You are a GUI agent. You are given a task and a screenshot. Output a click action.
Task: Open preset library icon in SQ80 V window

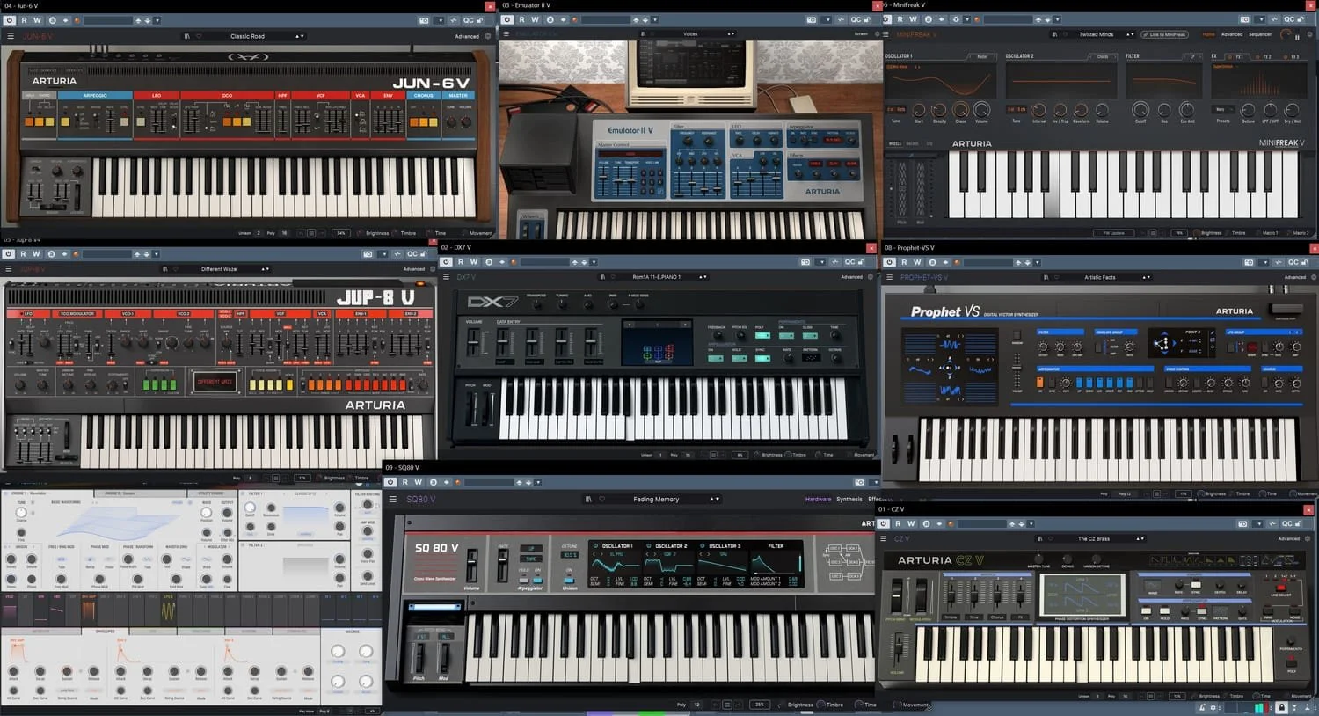[x=588, y=499]
